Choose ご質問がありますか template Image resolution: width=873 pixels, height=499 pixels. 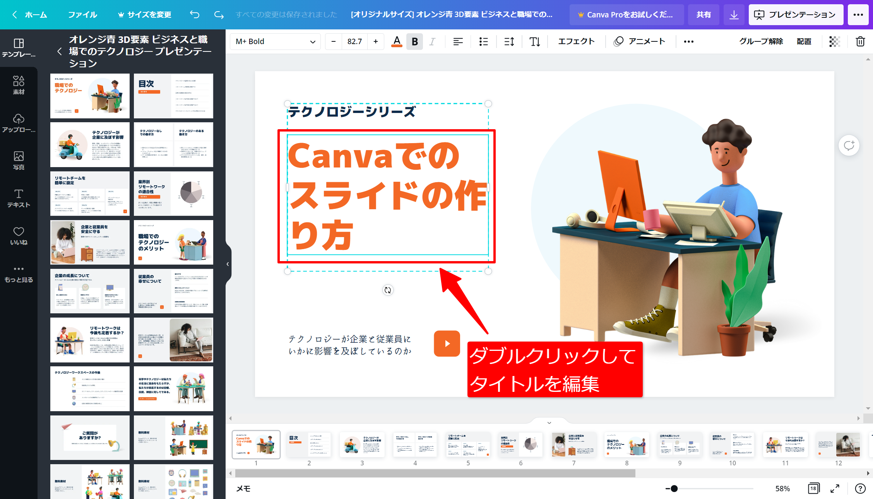tap(90, 437)
